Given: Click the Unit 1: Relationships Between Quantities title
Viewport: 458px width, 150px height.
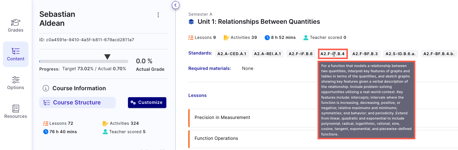Looking at the screenshot, I should pos(259,22).
